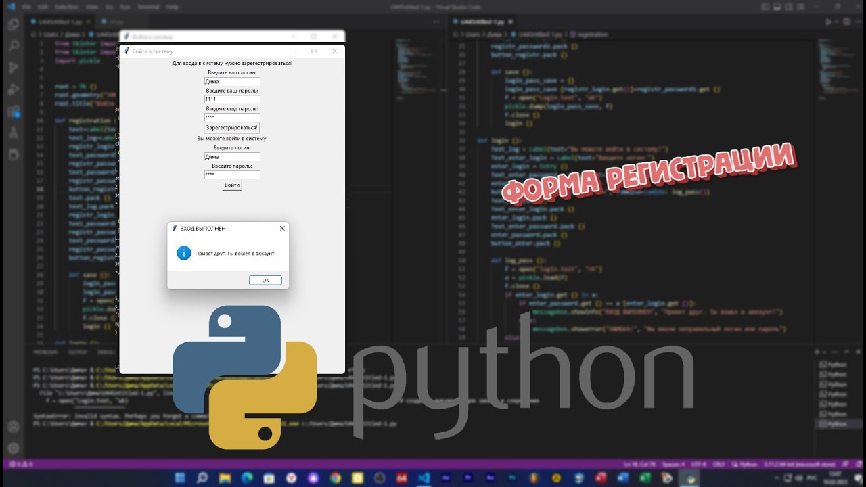Open Manage gear icon in activity bar
The height and width of the screenshot is (487, 866).
[x=13, y=448]
